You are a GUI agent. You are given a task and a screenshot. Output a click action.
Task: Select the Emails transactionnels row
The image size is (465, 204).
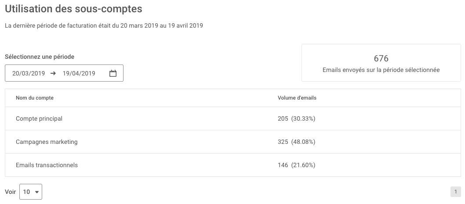pos(233,165)
